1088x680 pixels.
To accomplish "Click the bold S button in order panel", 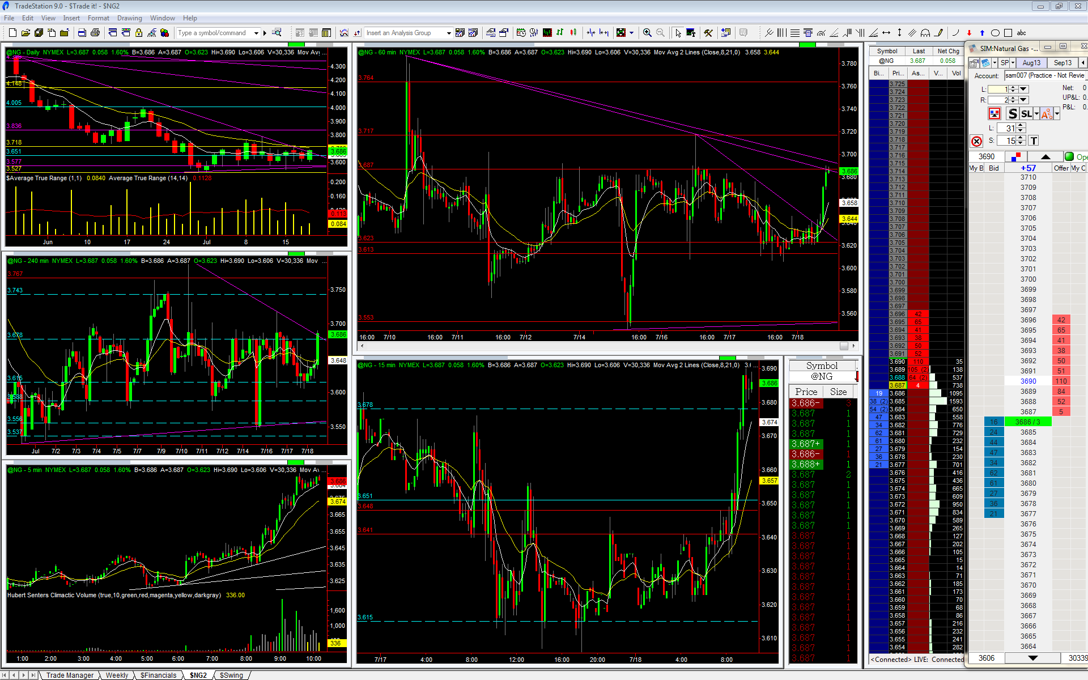I will tap(1013, 114).
